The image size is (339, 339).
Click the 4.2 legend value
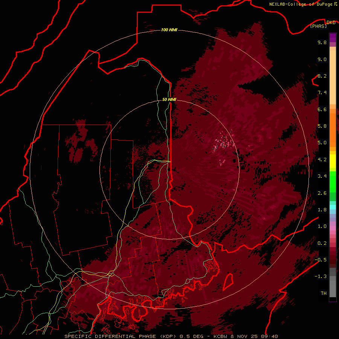click(x=322, y=159)
